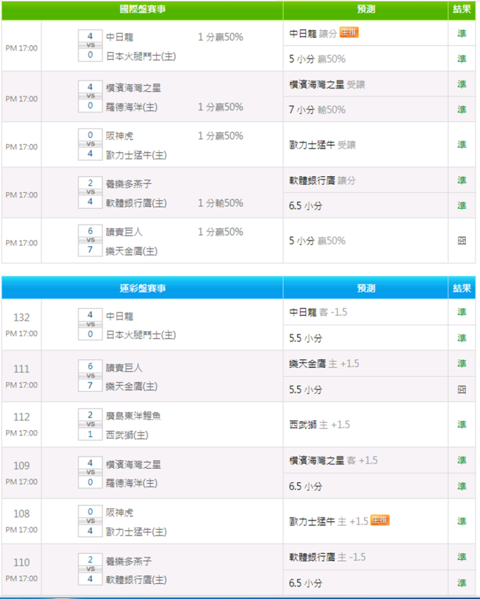The height and width of the screenshot is (599, 480).
Task: Click 阪神虎 in game 108's row
Action: tap(120, 512)
